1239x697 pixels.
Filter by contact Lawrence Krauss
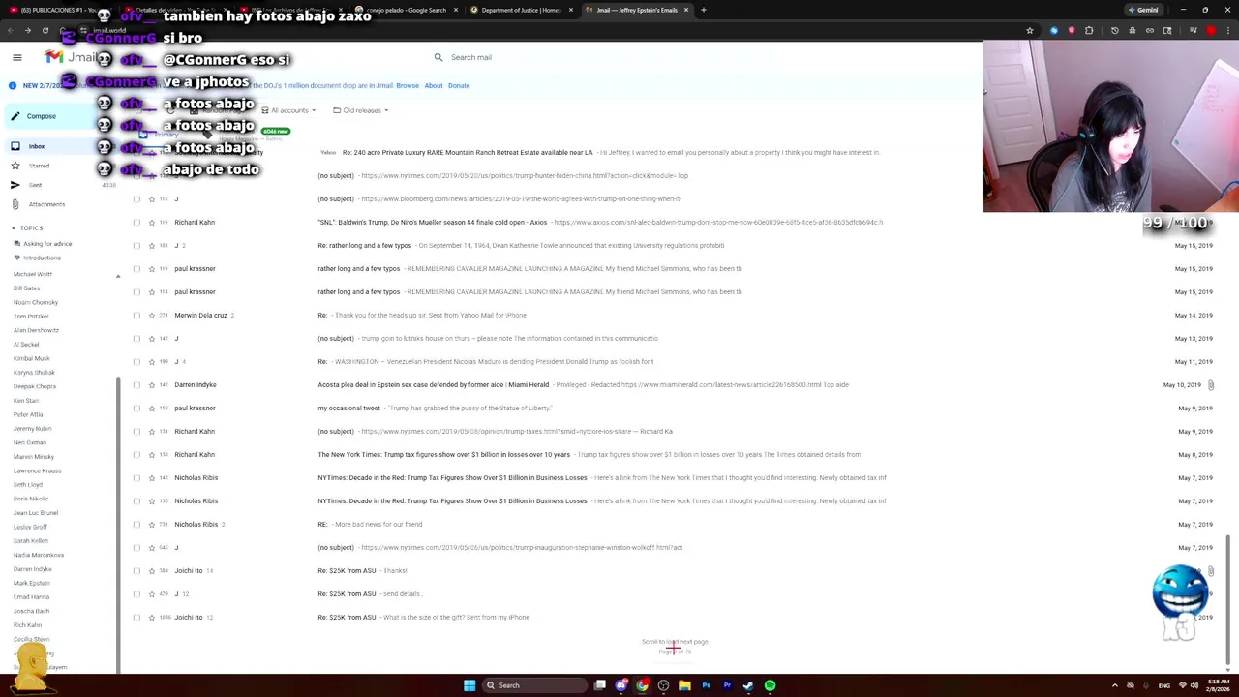(x=37, y=470)
